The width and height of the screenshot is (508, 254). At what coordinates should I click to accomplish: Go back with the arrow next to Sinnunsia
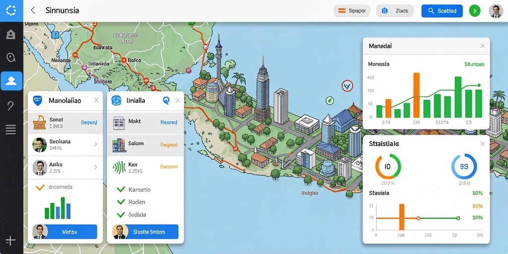click(x=33, y=10)
